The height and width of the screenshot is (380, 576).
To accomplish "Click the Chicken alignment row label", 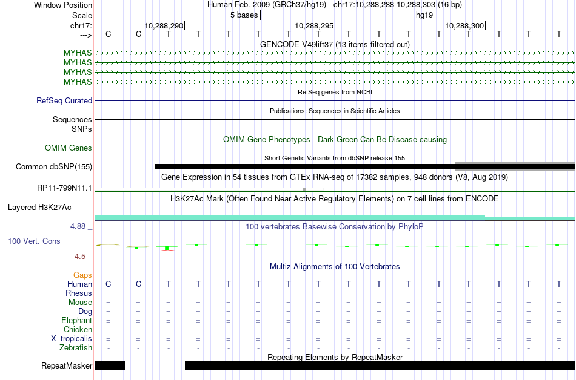I will 78,329.
